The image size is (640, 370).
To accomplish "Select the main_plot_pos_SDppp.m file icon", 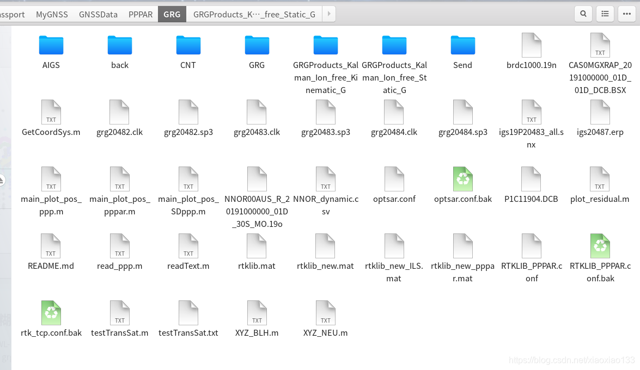I will click(188, 179).
